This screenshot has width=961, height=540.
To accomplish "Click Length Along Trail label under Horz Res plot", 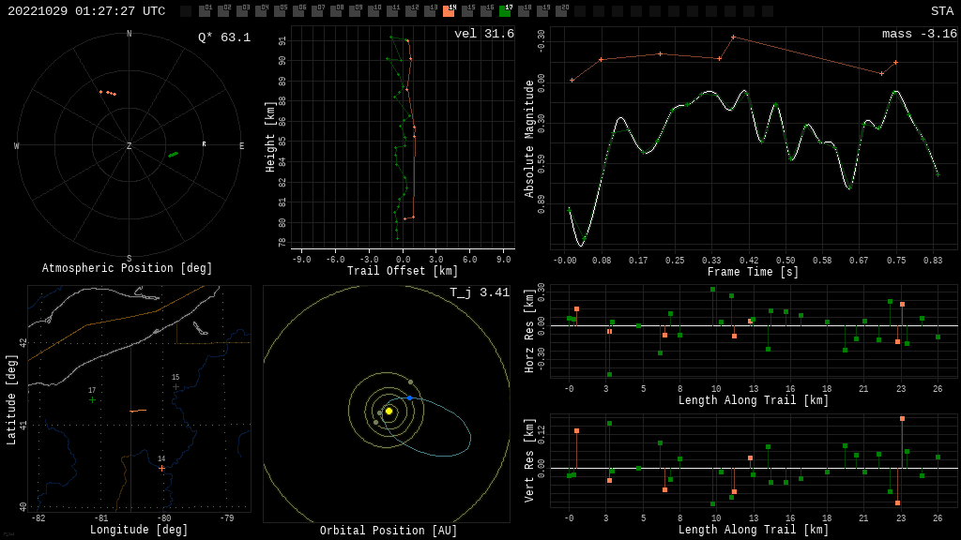I will (754, 400).
